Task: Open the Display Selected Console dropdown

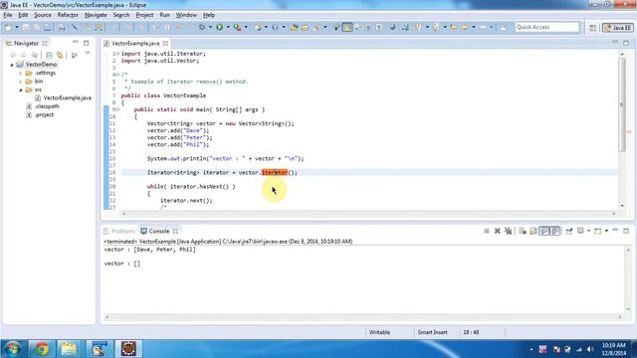Action: [588, 231]
